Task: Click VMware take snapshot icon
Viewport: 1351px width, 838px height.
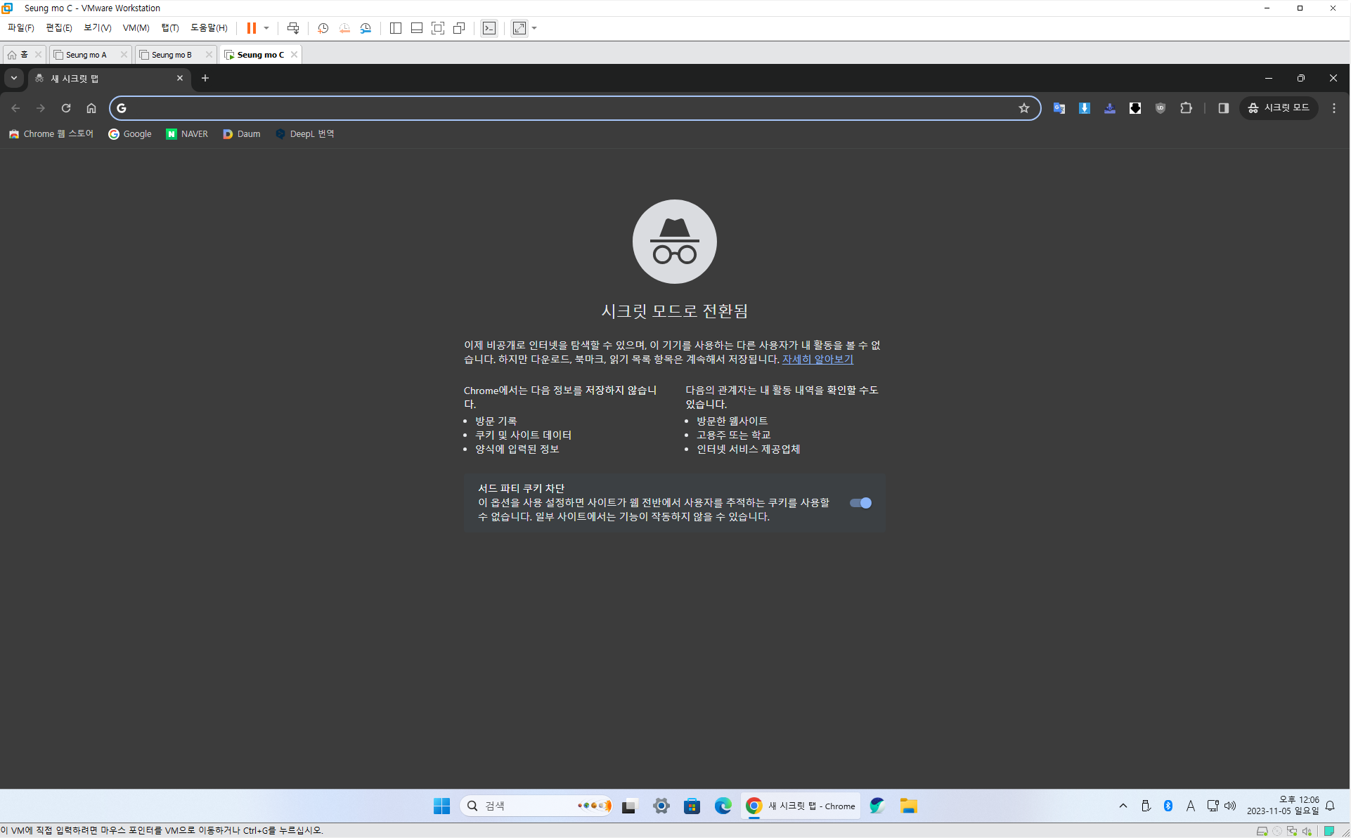Action: [323, 28]
